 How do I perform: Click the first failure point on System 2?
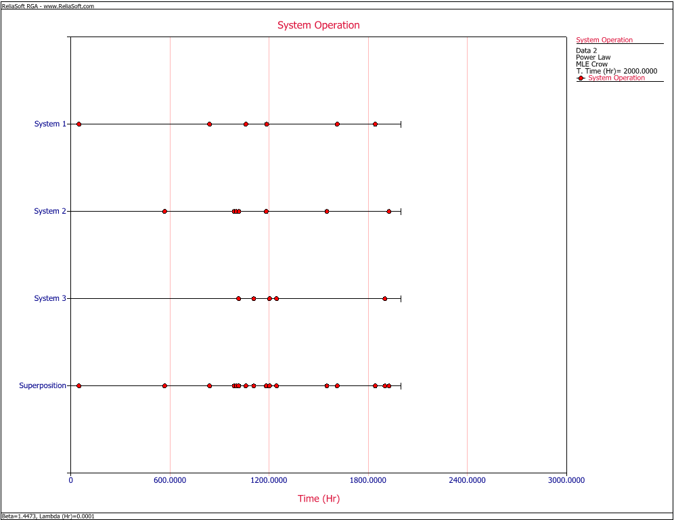pos(164,212)
